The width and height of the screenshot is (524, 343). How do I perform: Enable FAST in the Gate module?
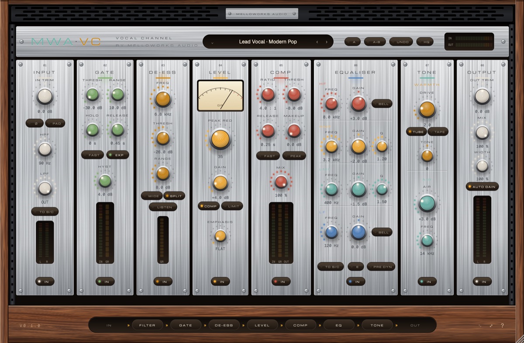point(93,155)
